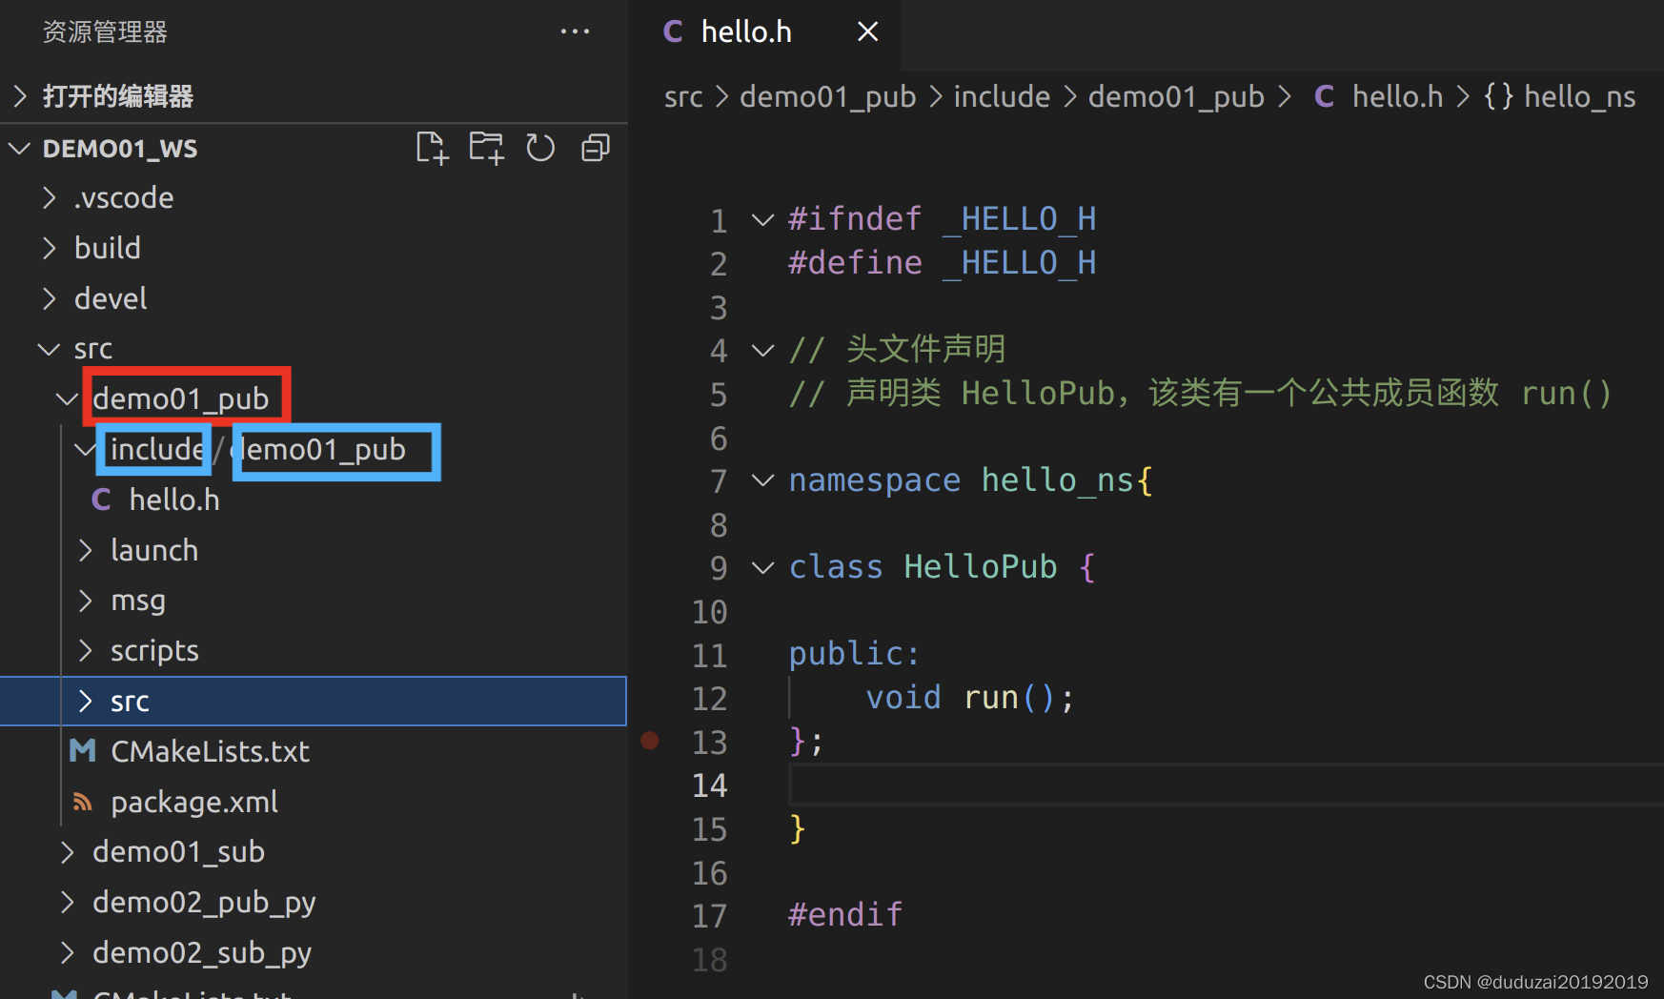Click the hello.h breadcrumb segment
This screenshot has width=1664, height=999.
pos(1397,96)
